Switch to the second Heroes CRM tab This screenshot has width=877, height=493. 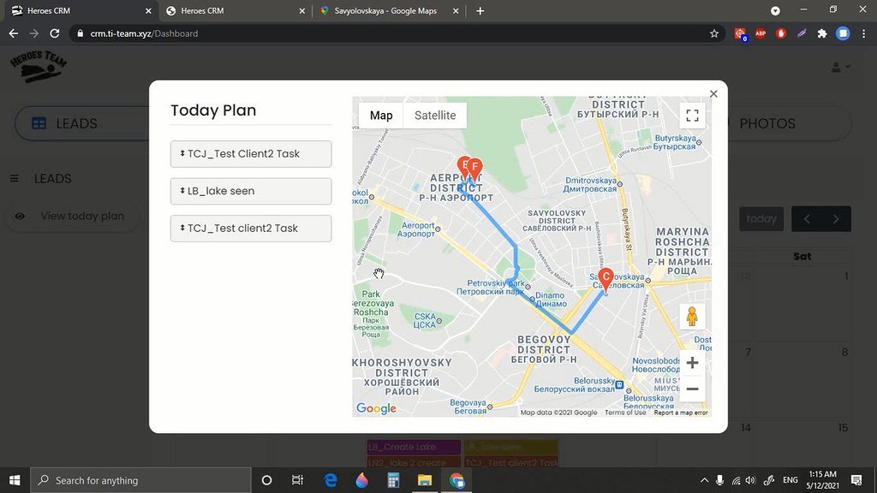coord(231,11)
